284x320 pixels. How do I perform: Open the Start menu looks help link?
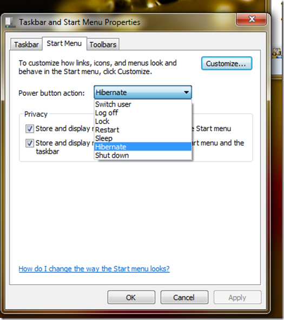point(94,269)
